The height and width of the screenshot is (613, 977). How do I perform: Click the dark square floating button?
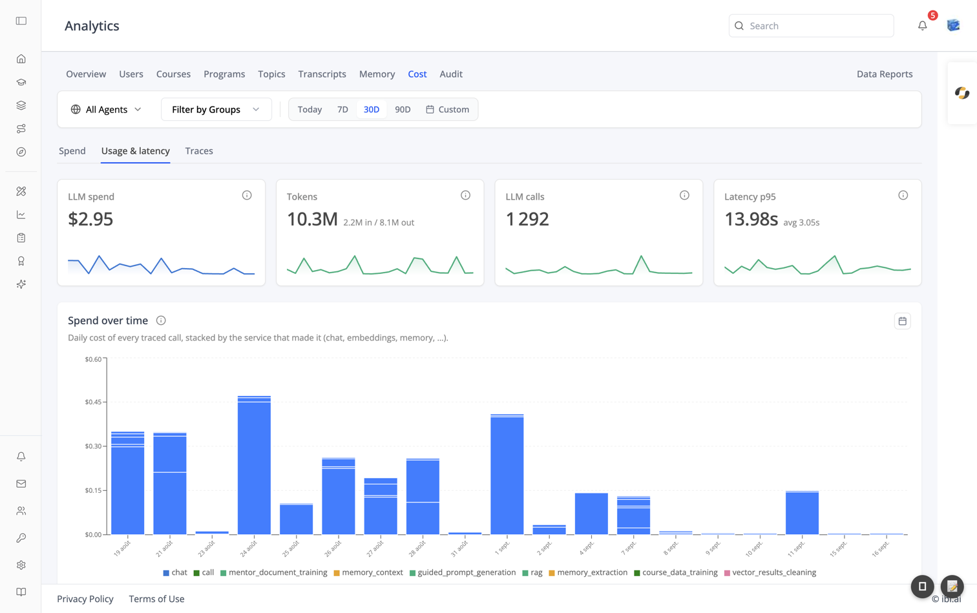(x=923, y=587)
